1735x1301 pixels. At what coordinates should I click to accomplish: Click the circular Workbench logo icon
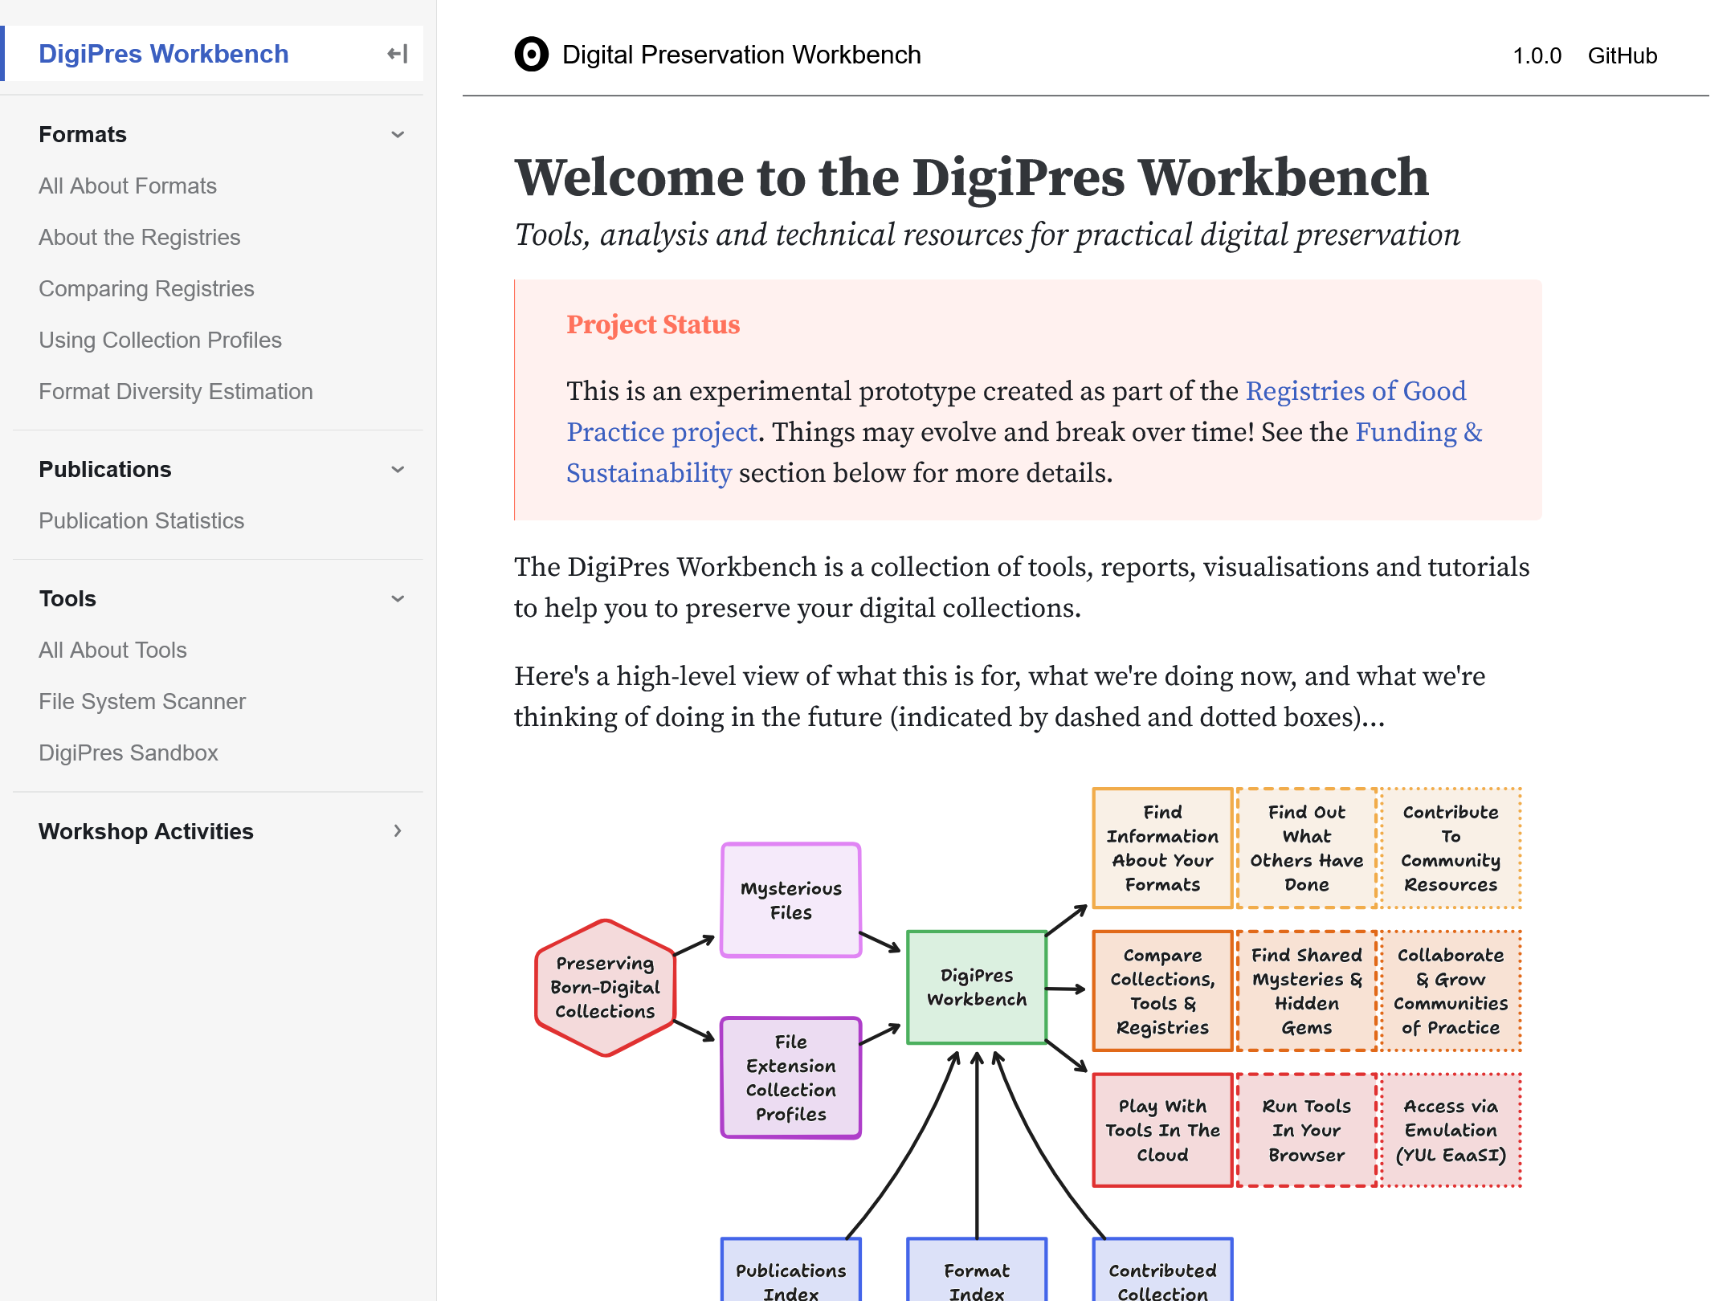click(x=531, y=55)
